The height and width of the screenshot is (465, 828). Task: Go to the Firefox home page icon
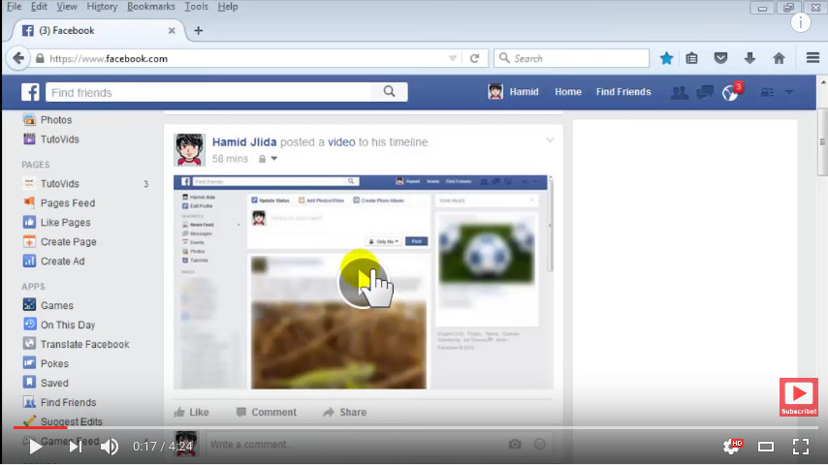779,58
